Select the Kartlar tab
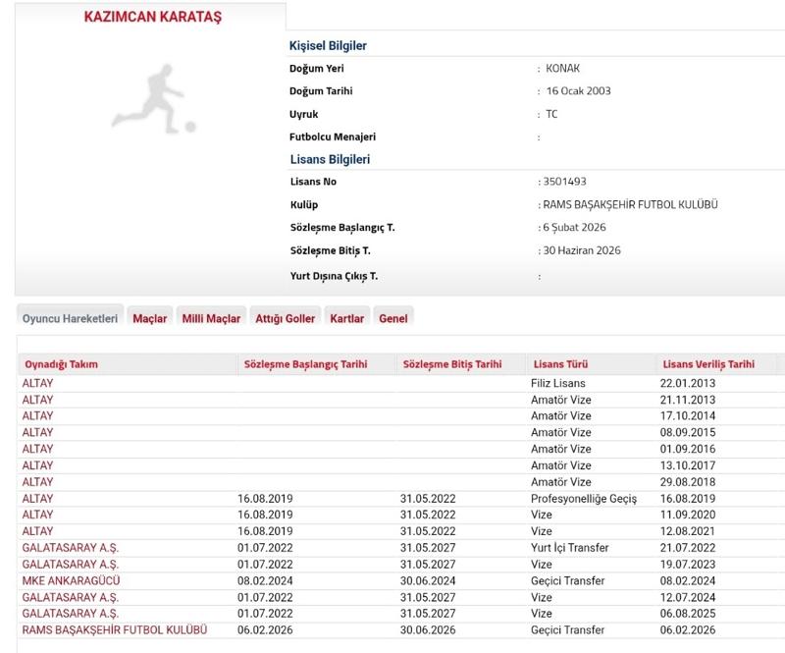The image size is (785, 653). pyautogui.click(x=347, y=318)
